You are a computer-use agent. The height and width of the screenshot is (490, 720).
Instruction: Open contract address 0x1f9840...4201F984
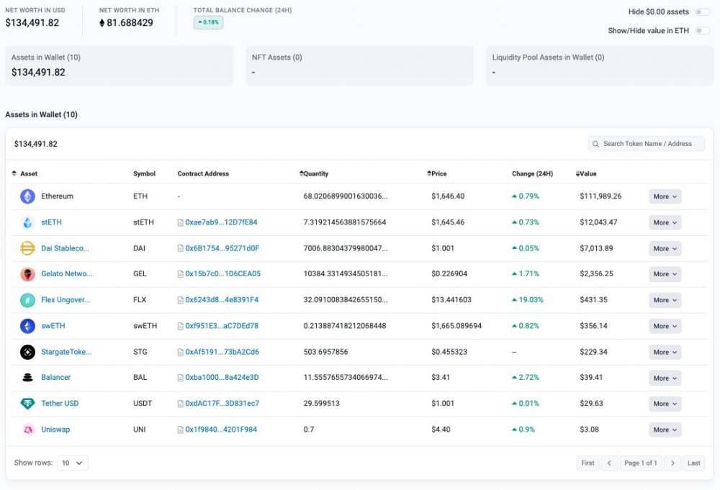click(x=221, y=430)
